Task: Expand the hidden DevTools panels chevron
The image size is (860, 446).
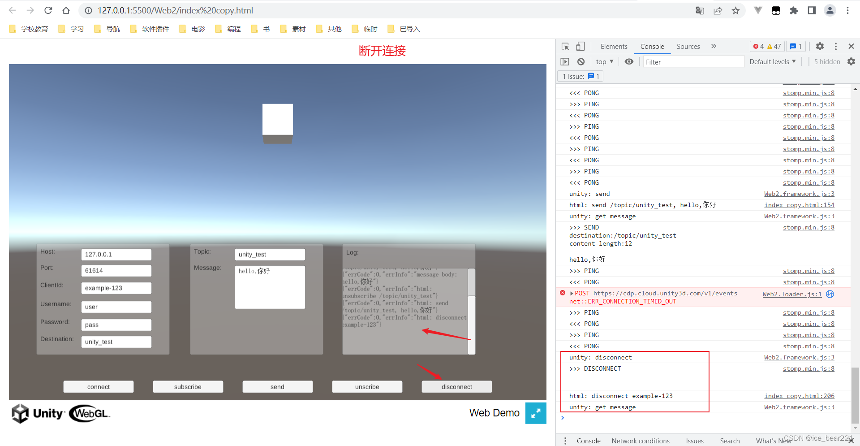Action: click(714, 46)
